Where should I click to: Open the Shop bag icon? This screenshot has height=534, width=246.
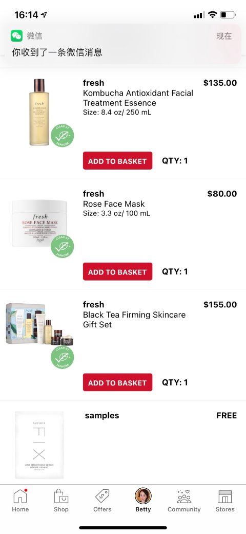click(61, 496)
